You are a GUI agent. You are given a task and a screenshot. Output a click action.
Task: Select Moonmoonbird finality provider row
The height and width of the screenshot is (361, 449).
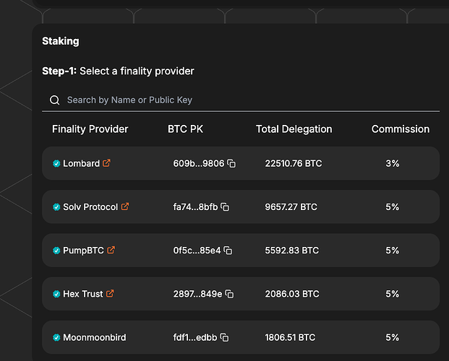[x=241, y=337]
